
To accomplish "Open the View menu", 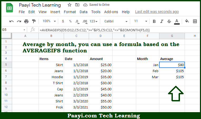I will pyautogui.click(x=43, y=12).
